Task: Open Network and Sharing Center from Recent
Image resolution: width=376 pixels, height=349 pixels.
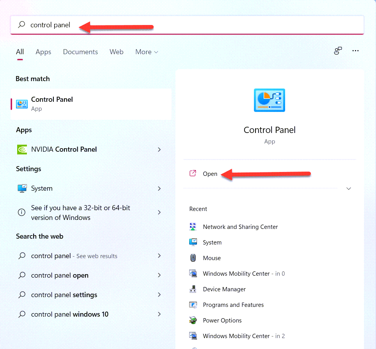Action: (240, 227)
